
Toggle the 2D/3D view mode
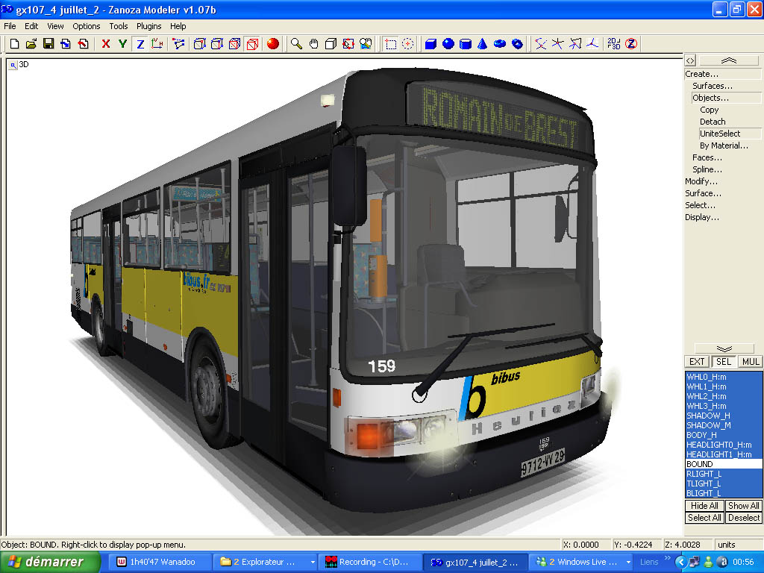pos(614,44)
